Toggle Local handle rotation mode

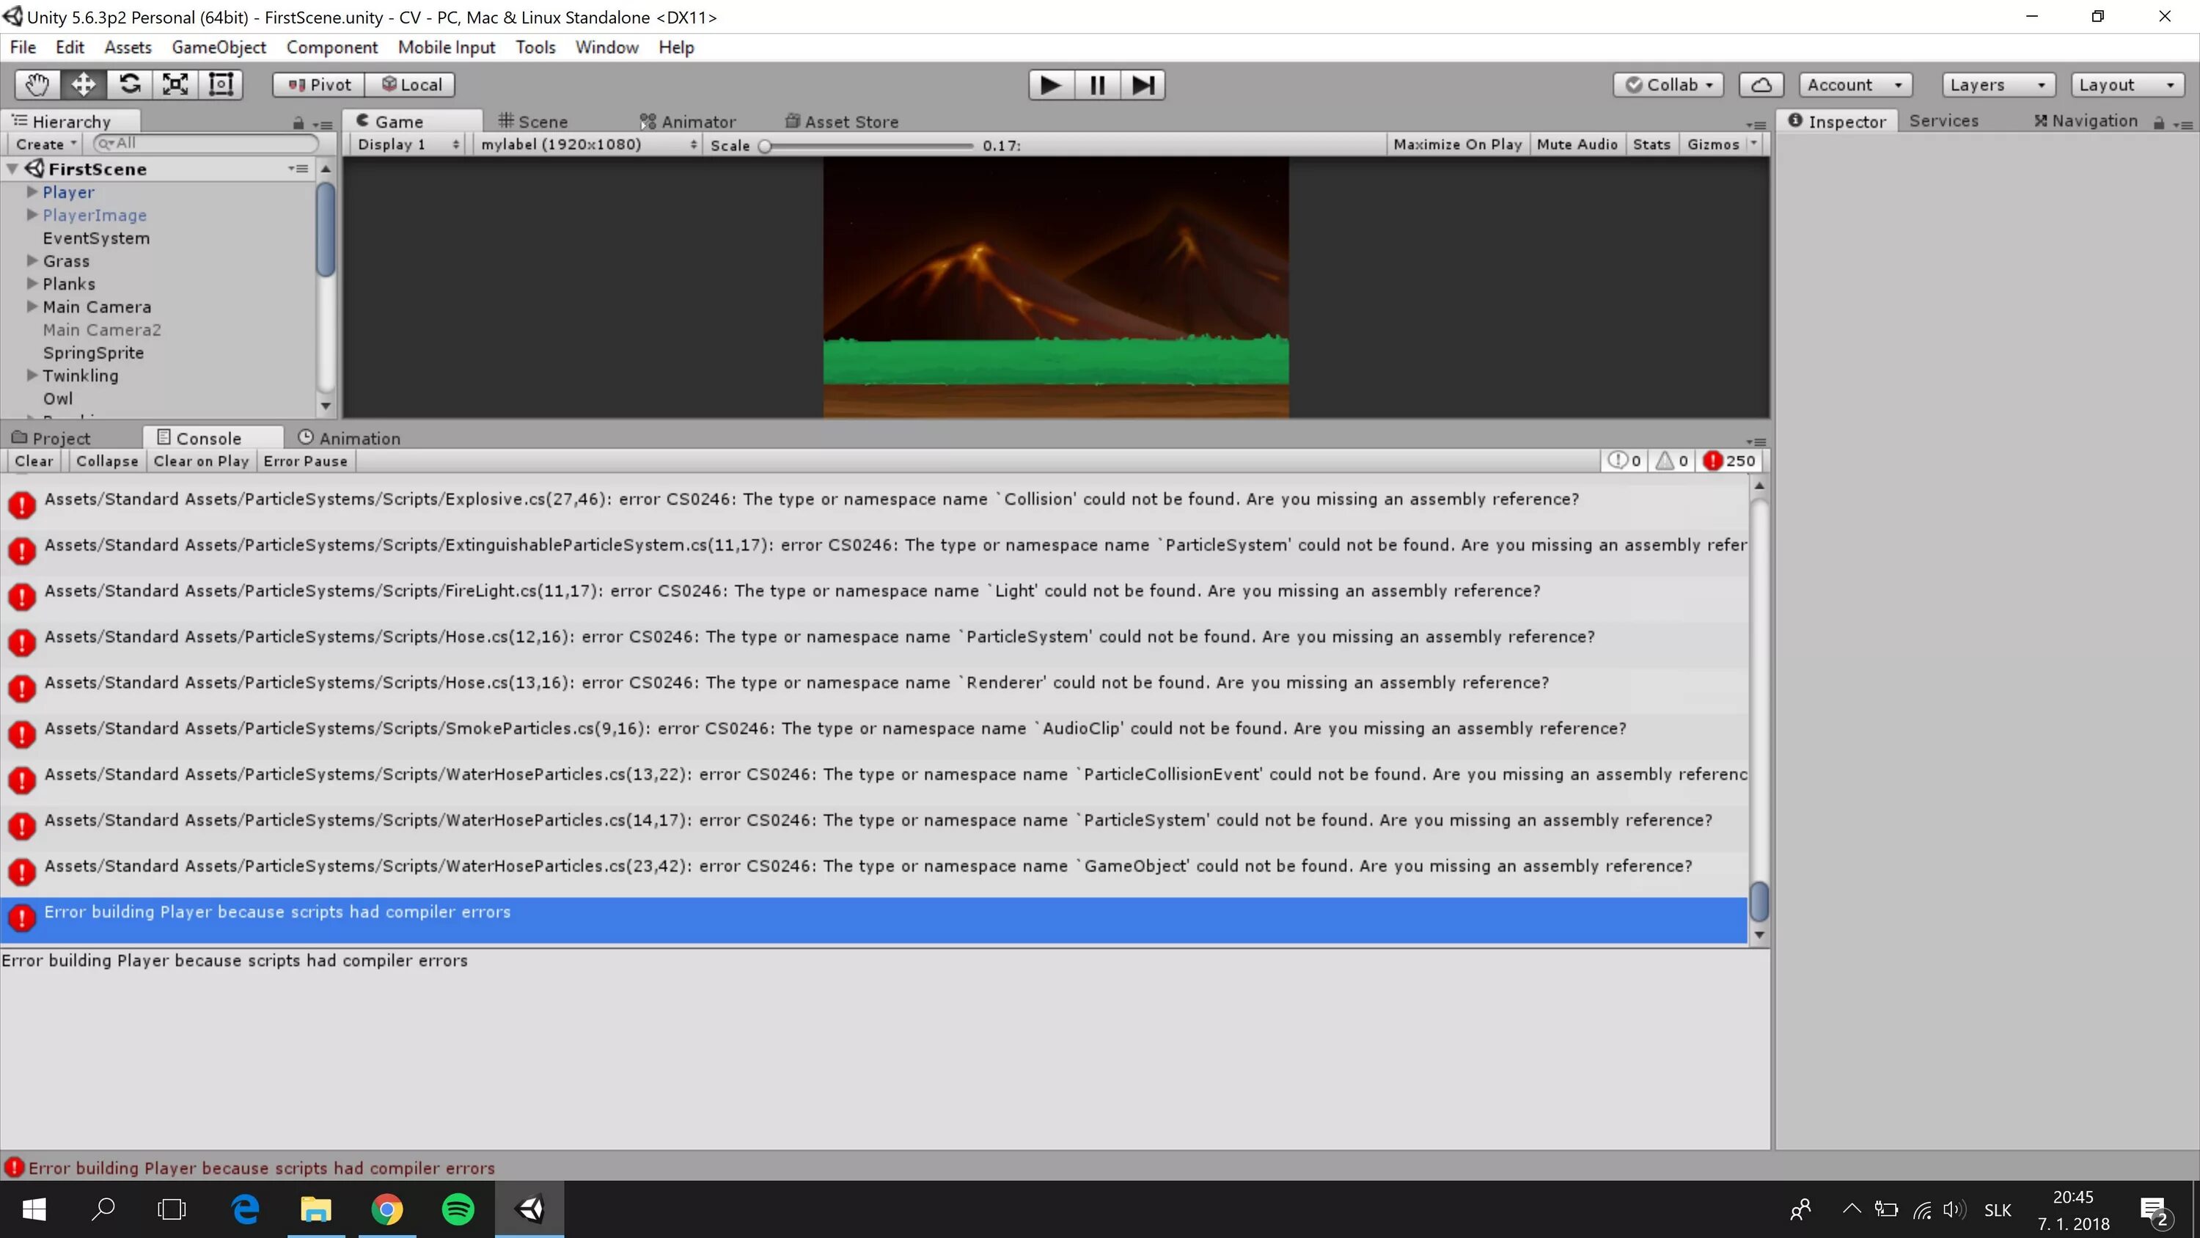[411, 84]
